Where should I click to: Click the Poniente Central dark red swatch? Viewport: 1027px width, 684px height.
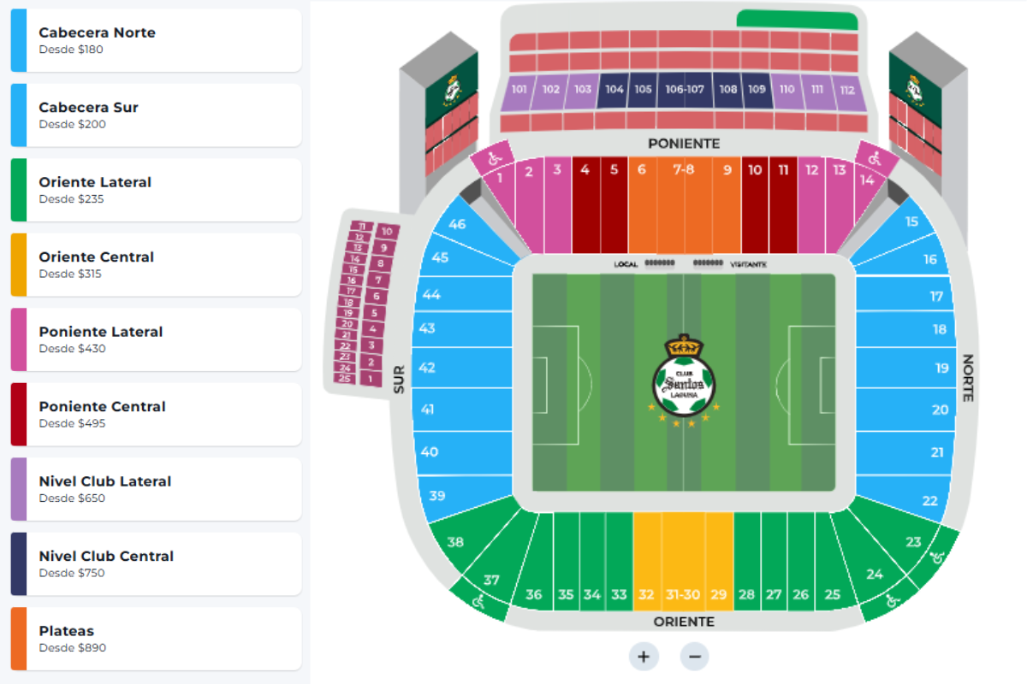click(19, 415)
